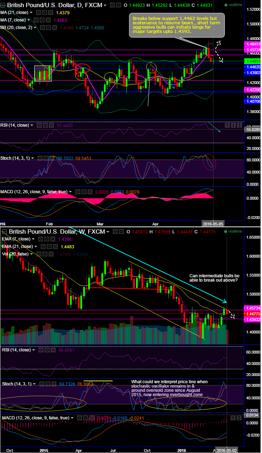Viewport: 262px width, 453px height.
Task: Expand the MA (21, close) dropdown arrow
Action: [31, 13]
